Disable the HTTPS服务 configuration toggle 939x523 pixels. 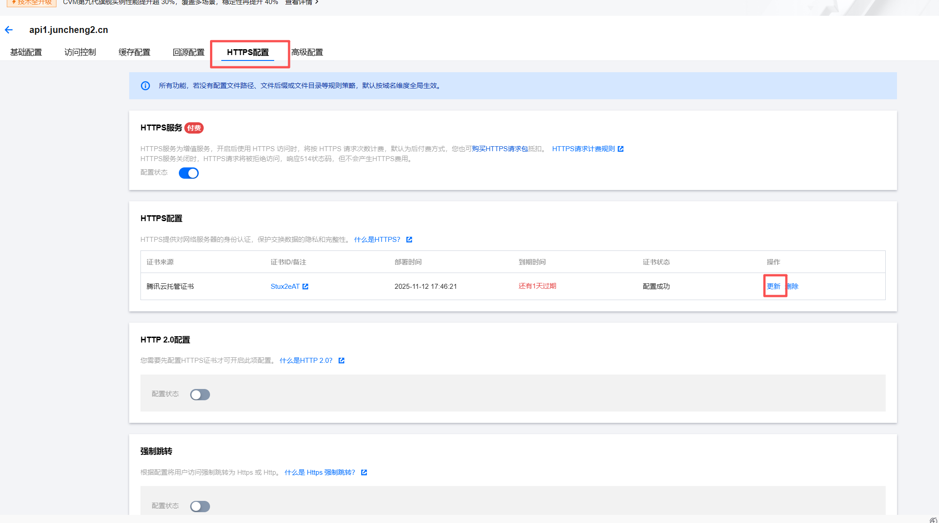click(x=188, y=173)
